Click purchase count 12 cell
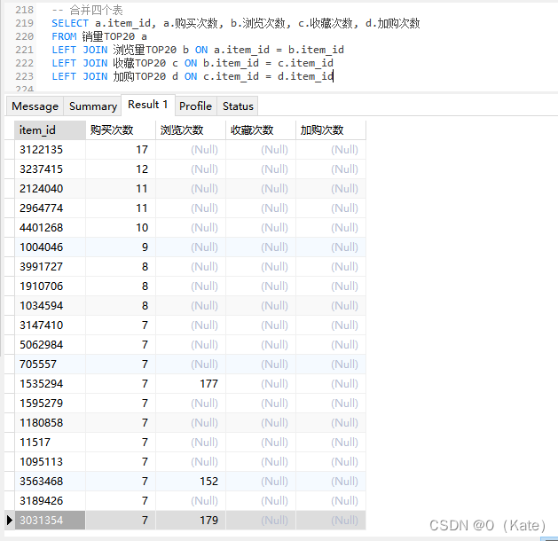558x541 pixels. 121,169
